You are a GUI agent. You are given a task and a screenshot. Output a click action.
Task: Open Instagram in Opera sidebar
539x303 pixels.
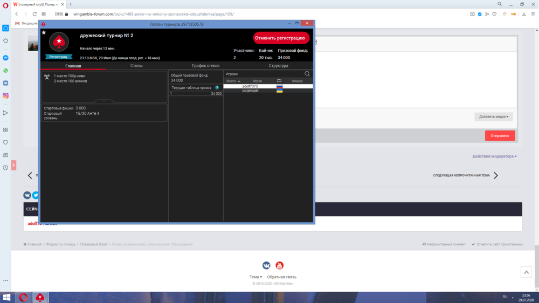(5, 95)
